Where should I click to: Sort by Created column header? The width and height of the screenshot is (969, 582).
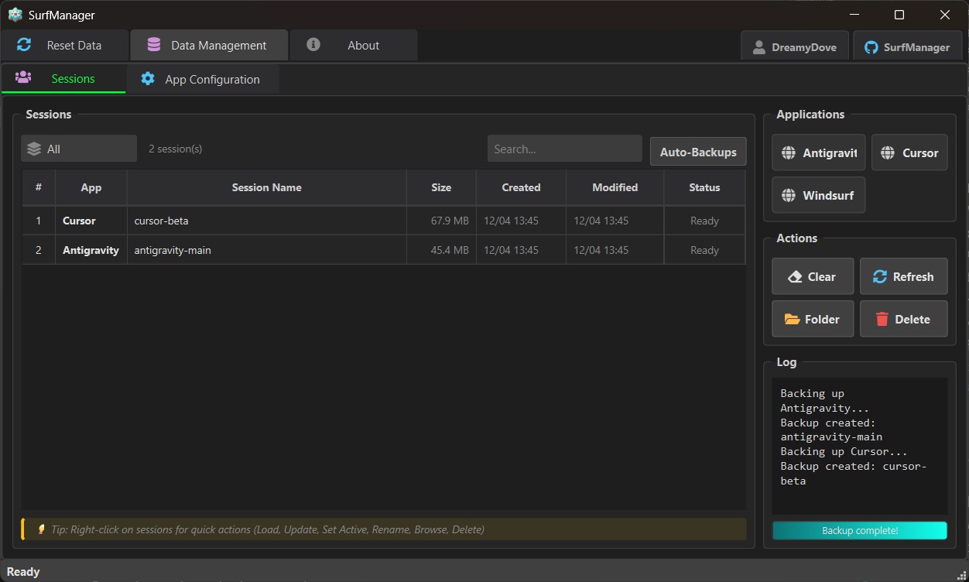[x=521, y=187]
